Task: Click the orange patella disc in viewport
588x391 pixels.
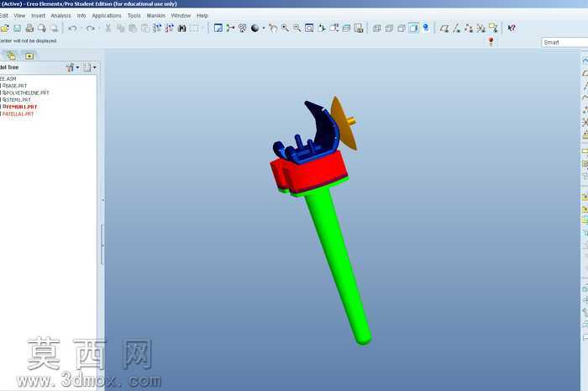Action: point(341,122)
